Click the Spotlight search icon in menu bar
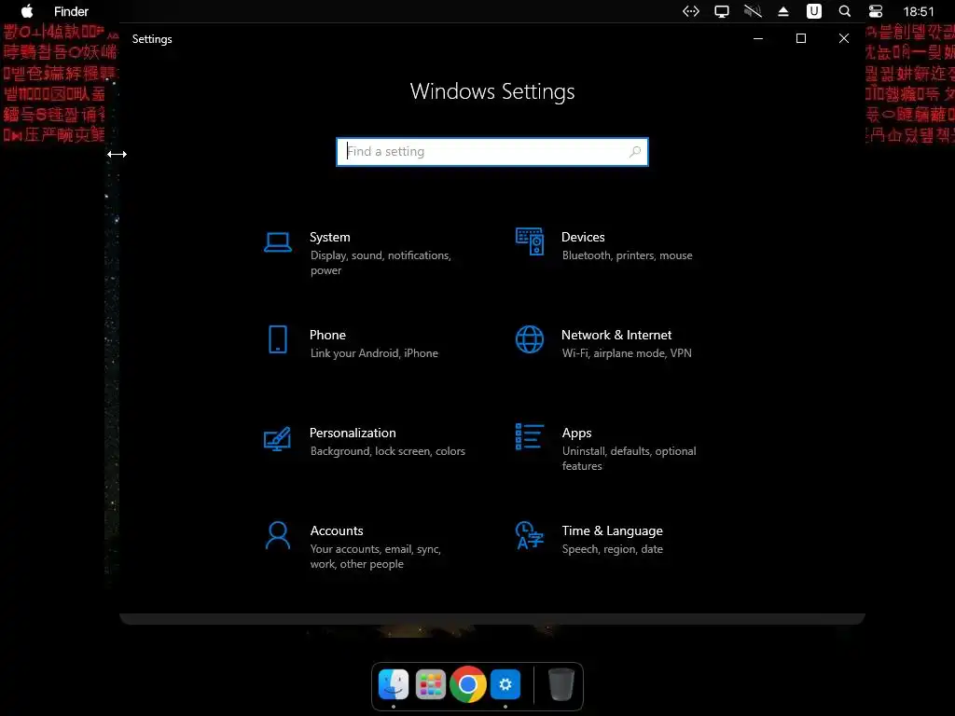 coord(845,11)
